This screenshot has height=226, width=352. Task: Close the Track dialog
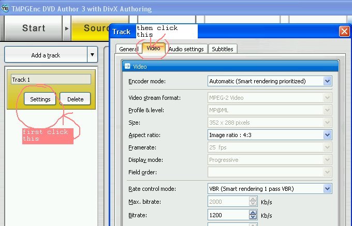pyautogui.click(x=344, y=32)
